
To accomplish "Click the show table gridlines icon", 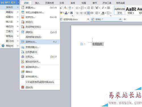I will (108, 8).
